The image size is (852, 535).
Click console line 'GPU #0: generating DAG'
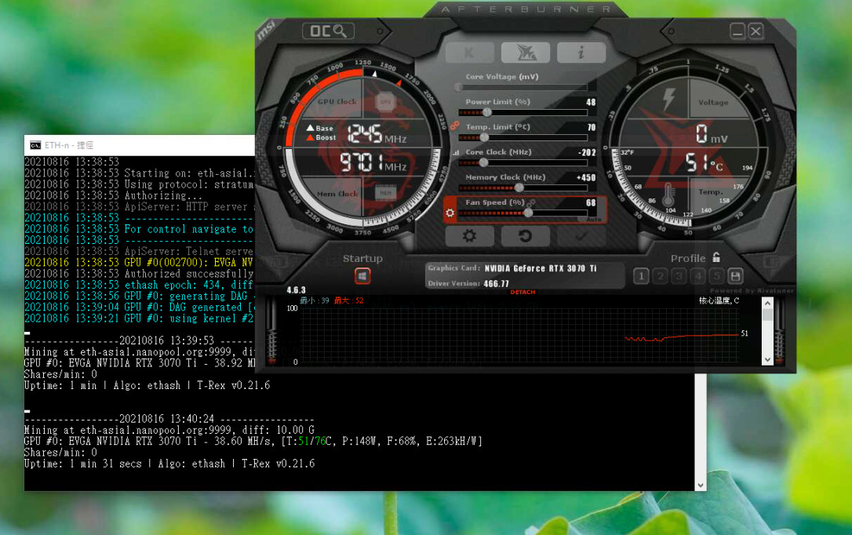(139, 296)
